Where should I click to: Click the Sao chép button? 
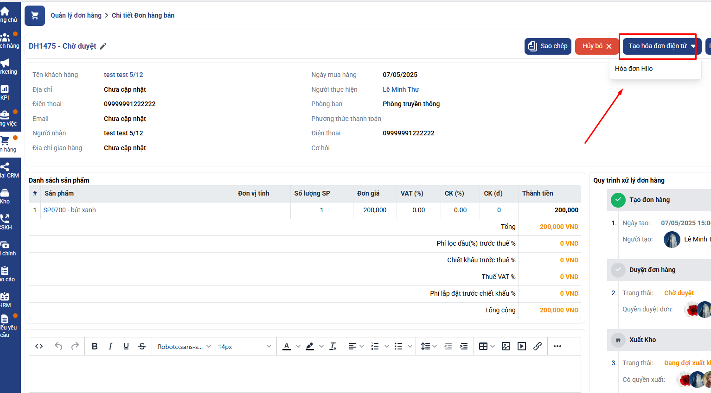548,46
